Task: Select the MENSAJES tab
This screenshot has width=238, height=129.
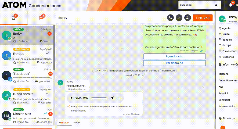Action: 64,123
